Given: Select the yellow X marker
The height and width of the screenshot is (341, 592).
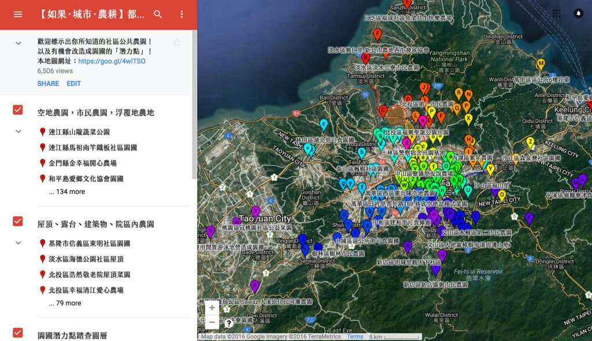Looking at the screenshot, I should (x=468, y=119).
